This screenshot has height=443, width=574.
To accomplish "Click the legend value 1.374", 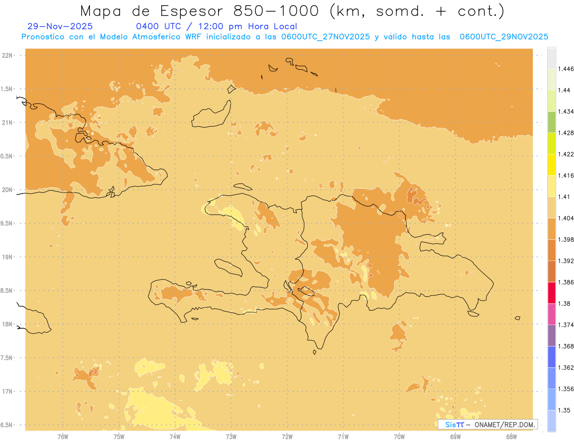I will point(566,324).
